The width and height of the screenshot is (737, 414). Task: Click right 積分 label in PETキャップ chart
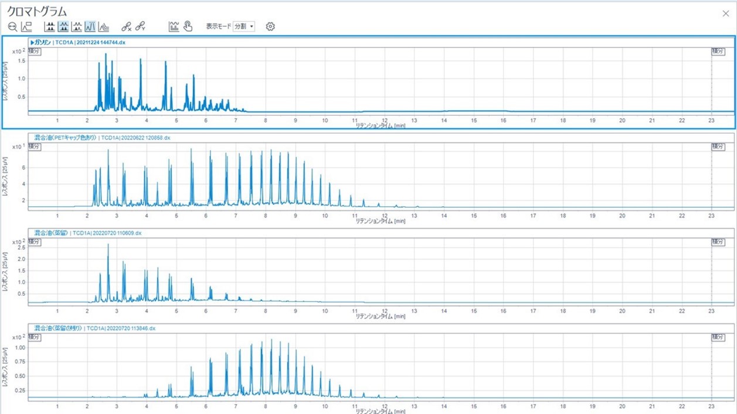pos(718,147)
